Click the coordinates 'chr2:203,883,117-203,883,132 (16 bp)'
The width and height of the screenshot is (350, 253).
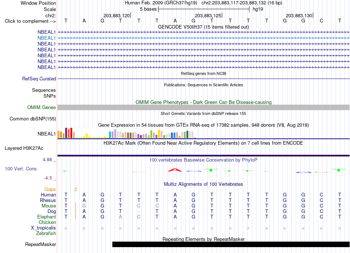[242, 3]
